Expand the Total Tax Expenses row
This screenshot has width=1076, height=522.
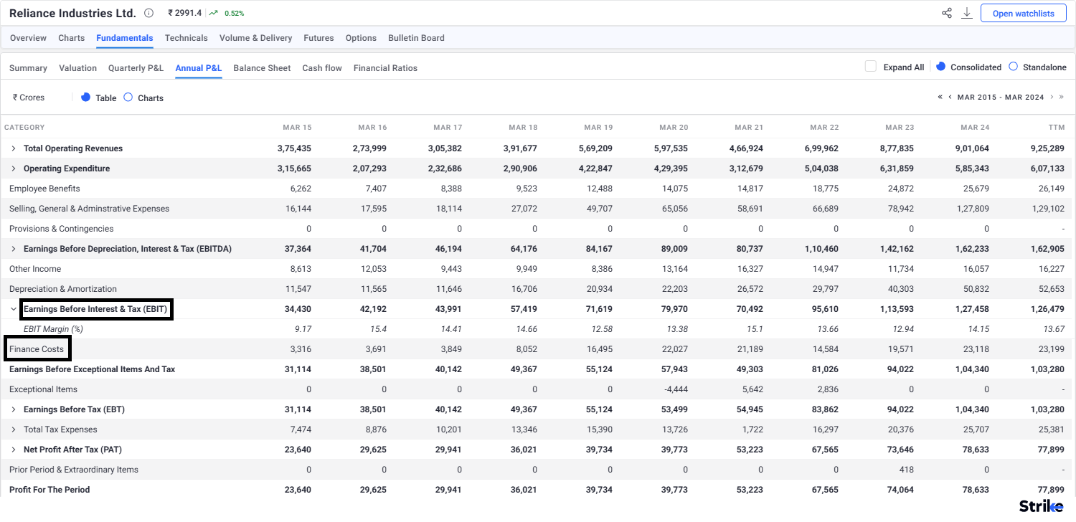(13, 430)
